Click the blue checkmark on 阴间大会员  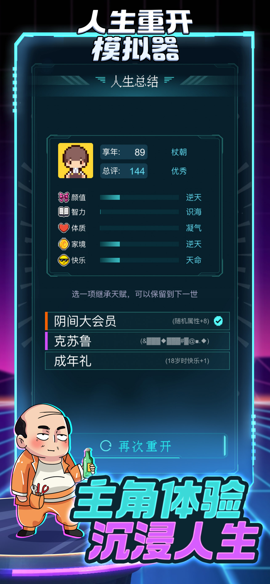point(218,321)
